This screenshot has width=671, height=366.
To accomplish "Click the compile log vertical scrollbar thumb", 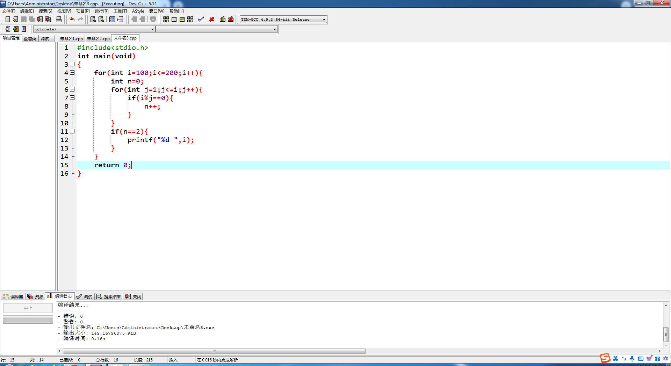I will click(666, 335).
